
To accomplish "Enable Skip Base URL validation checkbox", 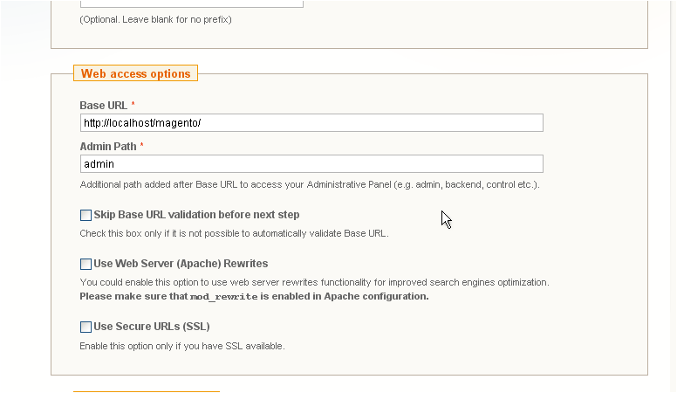I will point(85,215).
